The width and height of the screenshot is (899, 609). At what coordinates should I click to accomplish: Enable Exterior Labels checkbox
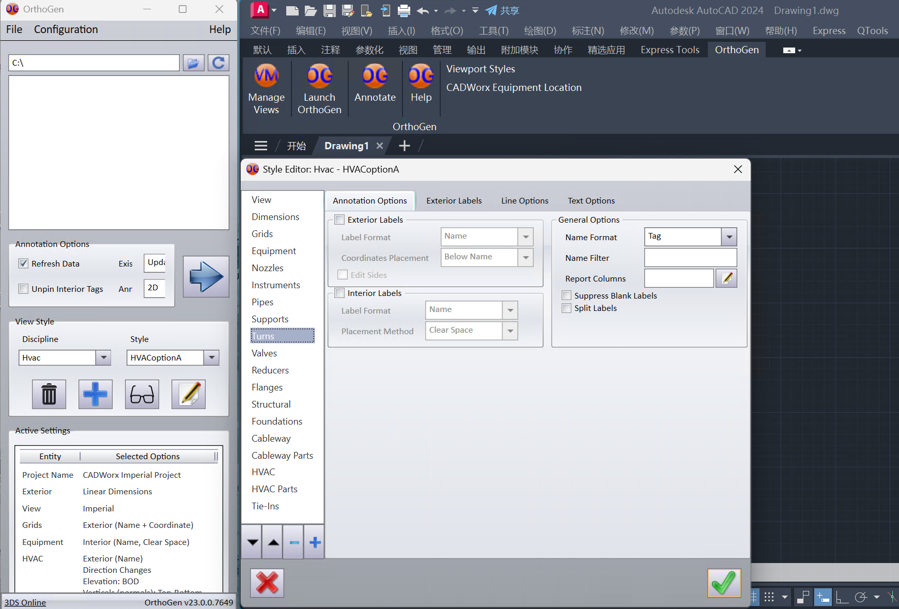(339, 220)
